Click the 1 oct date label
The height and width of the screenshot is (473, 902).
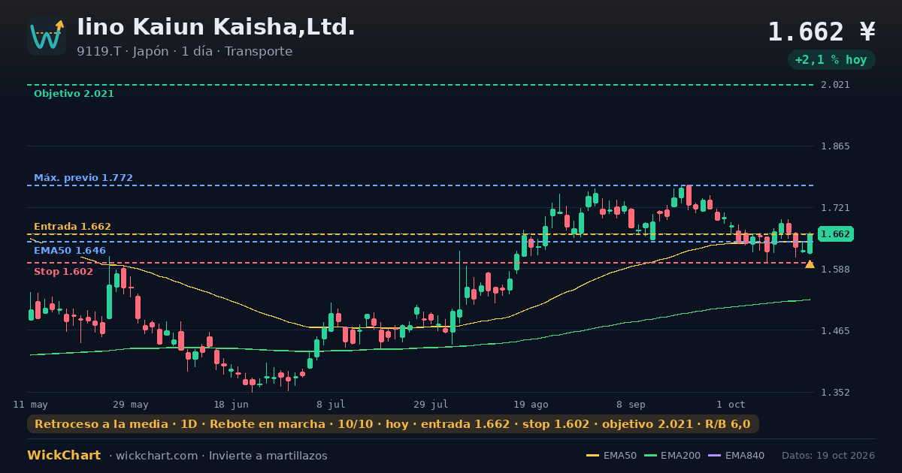coord(731,405)
